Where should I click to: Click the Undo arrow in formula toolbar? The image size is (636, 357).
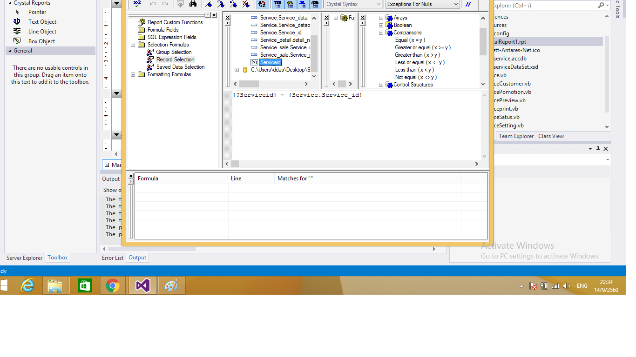[153, 4]
